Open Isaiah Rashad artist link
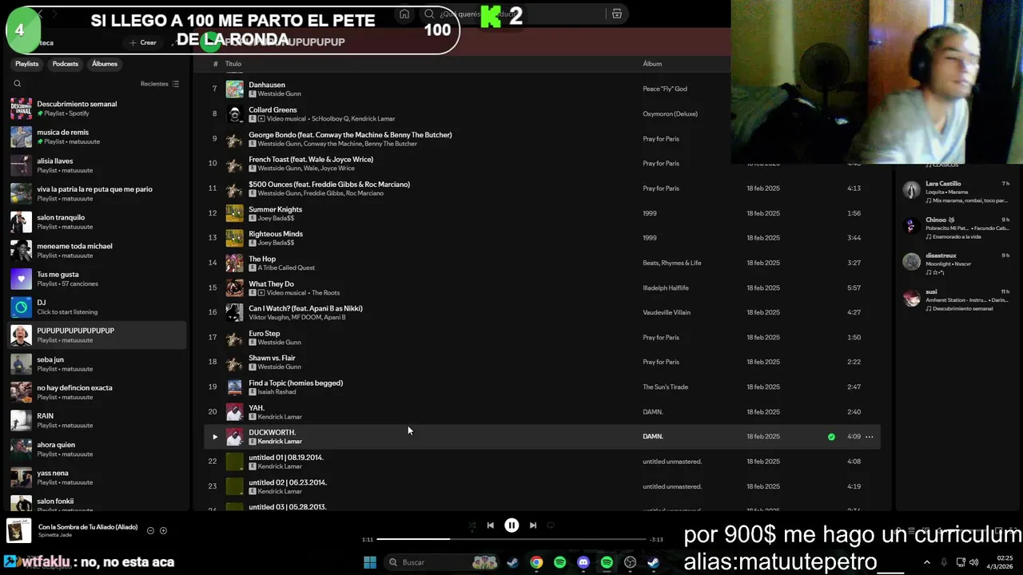 [x=277, y=392]
